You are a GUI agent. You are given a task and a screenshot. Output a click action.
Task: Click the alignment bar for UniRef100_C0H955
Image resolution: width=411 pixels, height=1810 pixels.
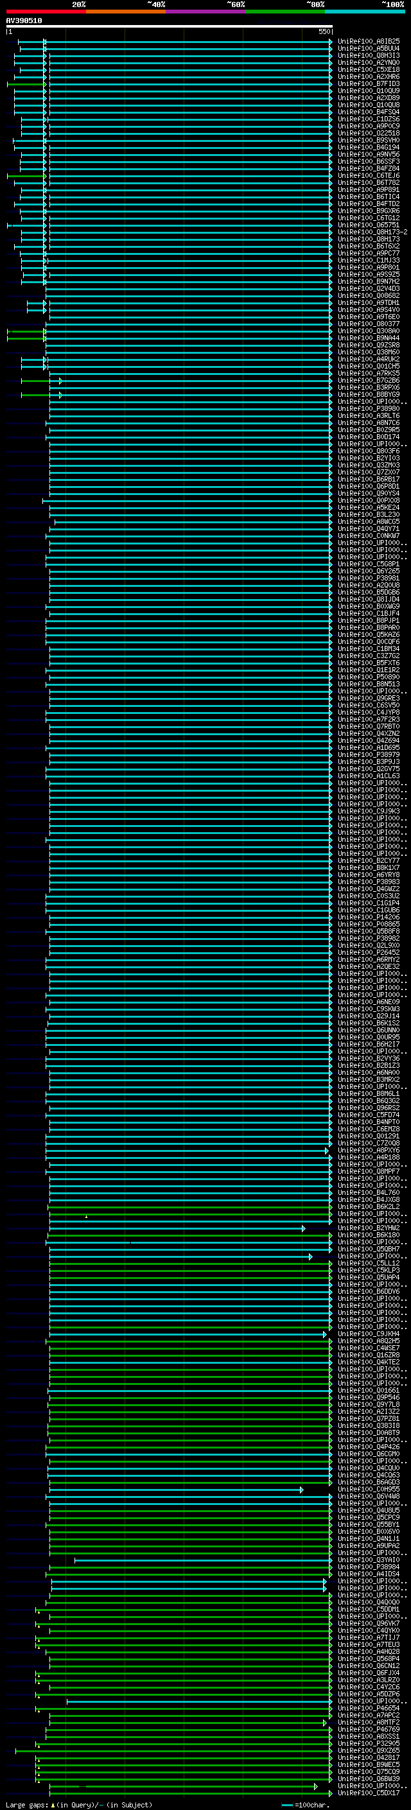point(177,1490)
